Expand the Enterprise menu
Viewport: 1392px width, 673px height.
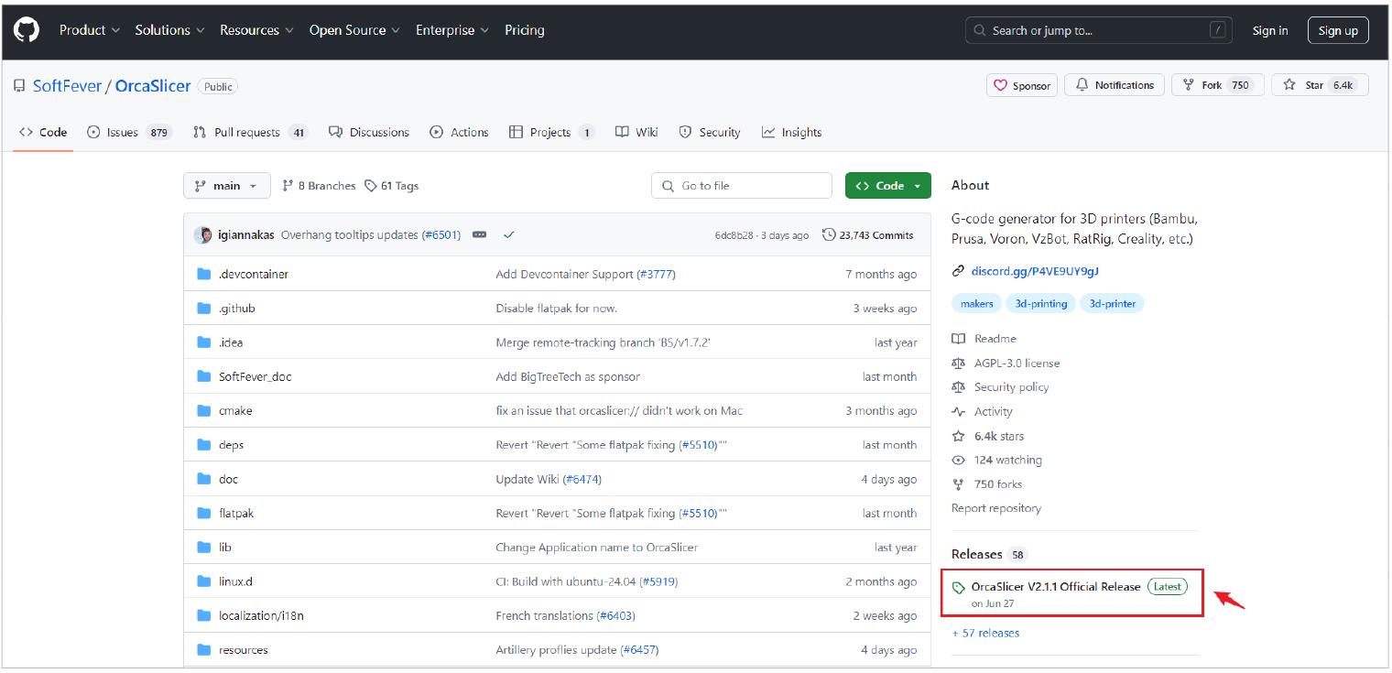pyautogui.click(x=452, y=30)
